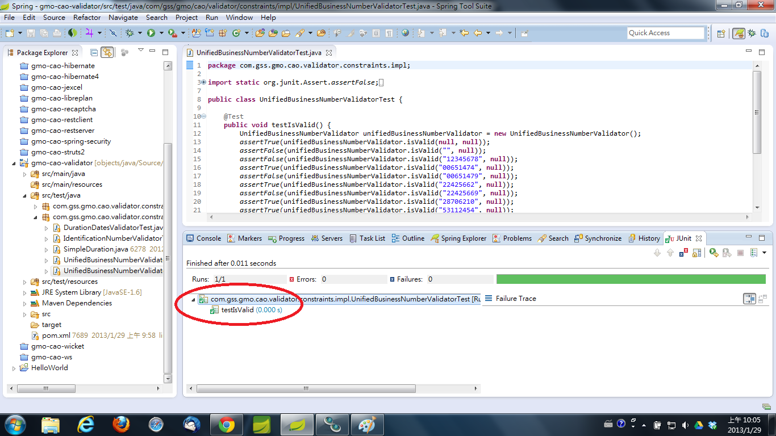Viewport: 776px width, 436px height.
Task: Close the UnifiedBusinessNumberValidatorTest.java editor tab
Action: coord(329,52)
